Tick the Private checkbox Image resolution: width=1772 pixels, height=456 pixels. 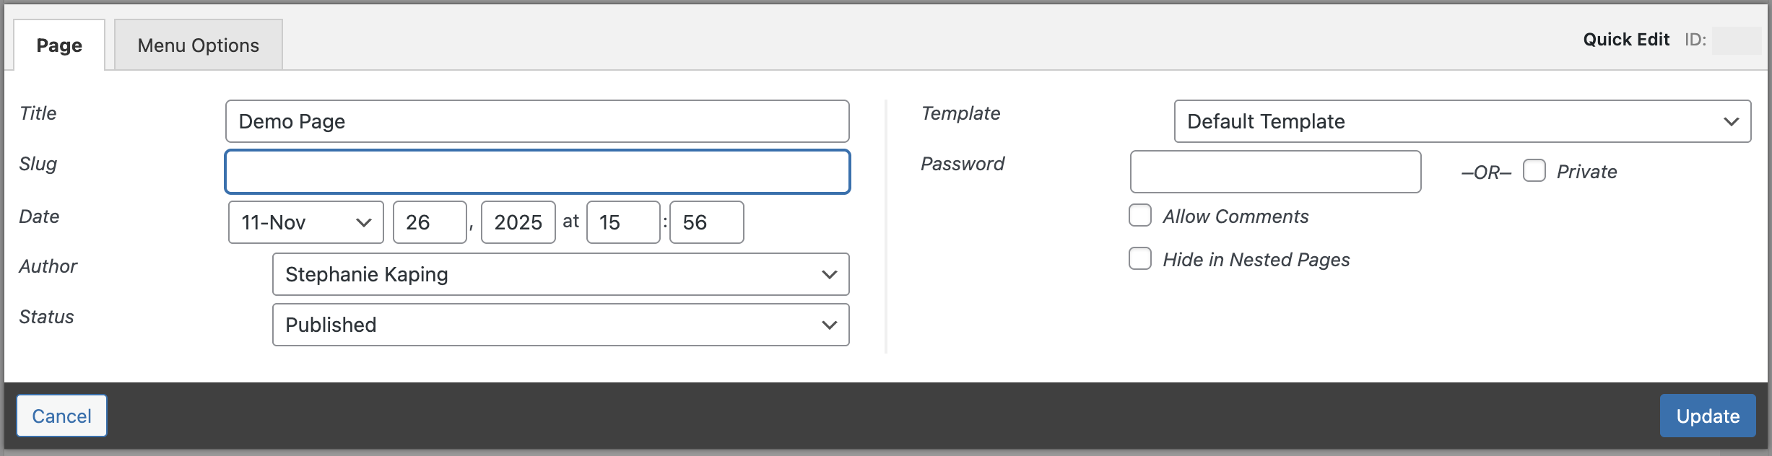(x=1534, y=171)
